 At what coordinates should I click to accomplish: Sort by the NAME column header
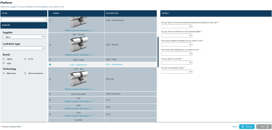coord(56,13)
